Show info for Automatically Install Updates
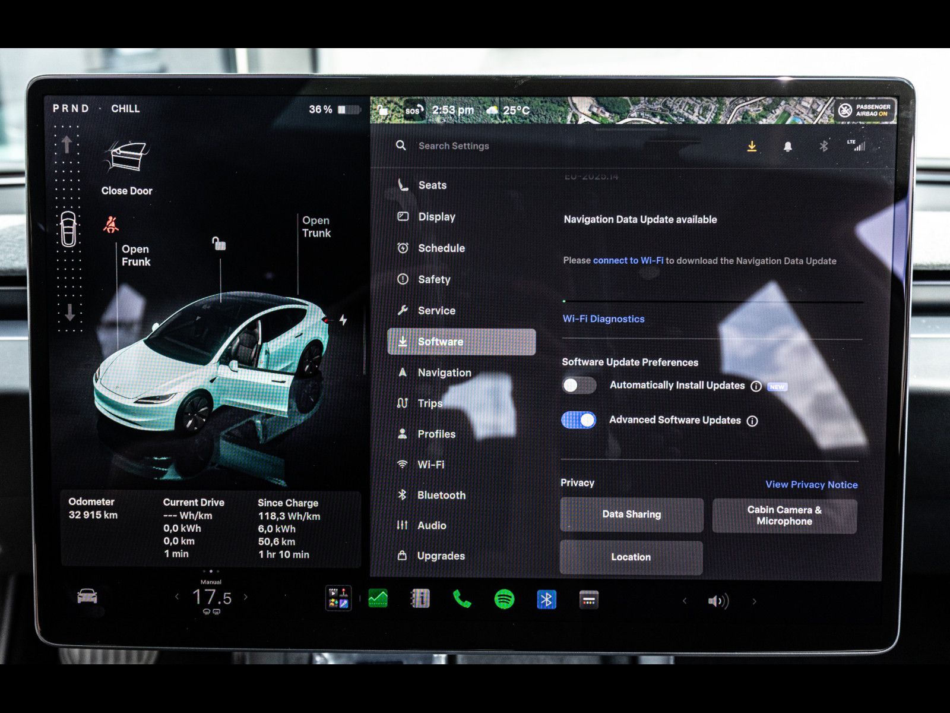 pyautogui.click(x=756, y=386)
